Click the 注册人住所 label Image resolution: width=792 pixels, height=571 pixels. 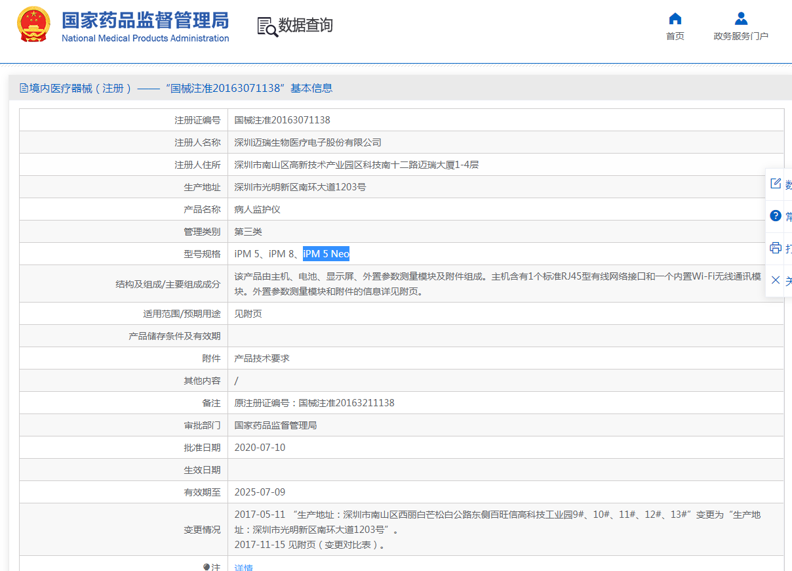(x=197, y=165)
